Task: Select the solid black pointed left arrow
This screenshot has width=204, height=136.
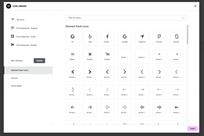Action: (x=177, y=109)
